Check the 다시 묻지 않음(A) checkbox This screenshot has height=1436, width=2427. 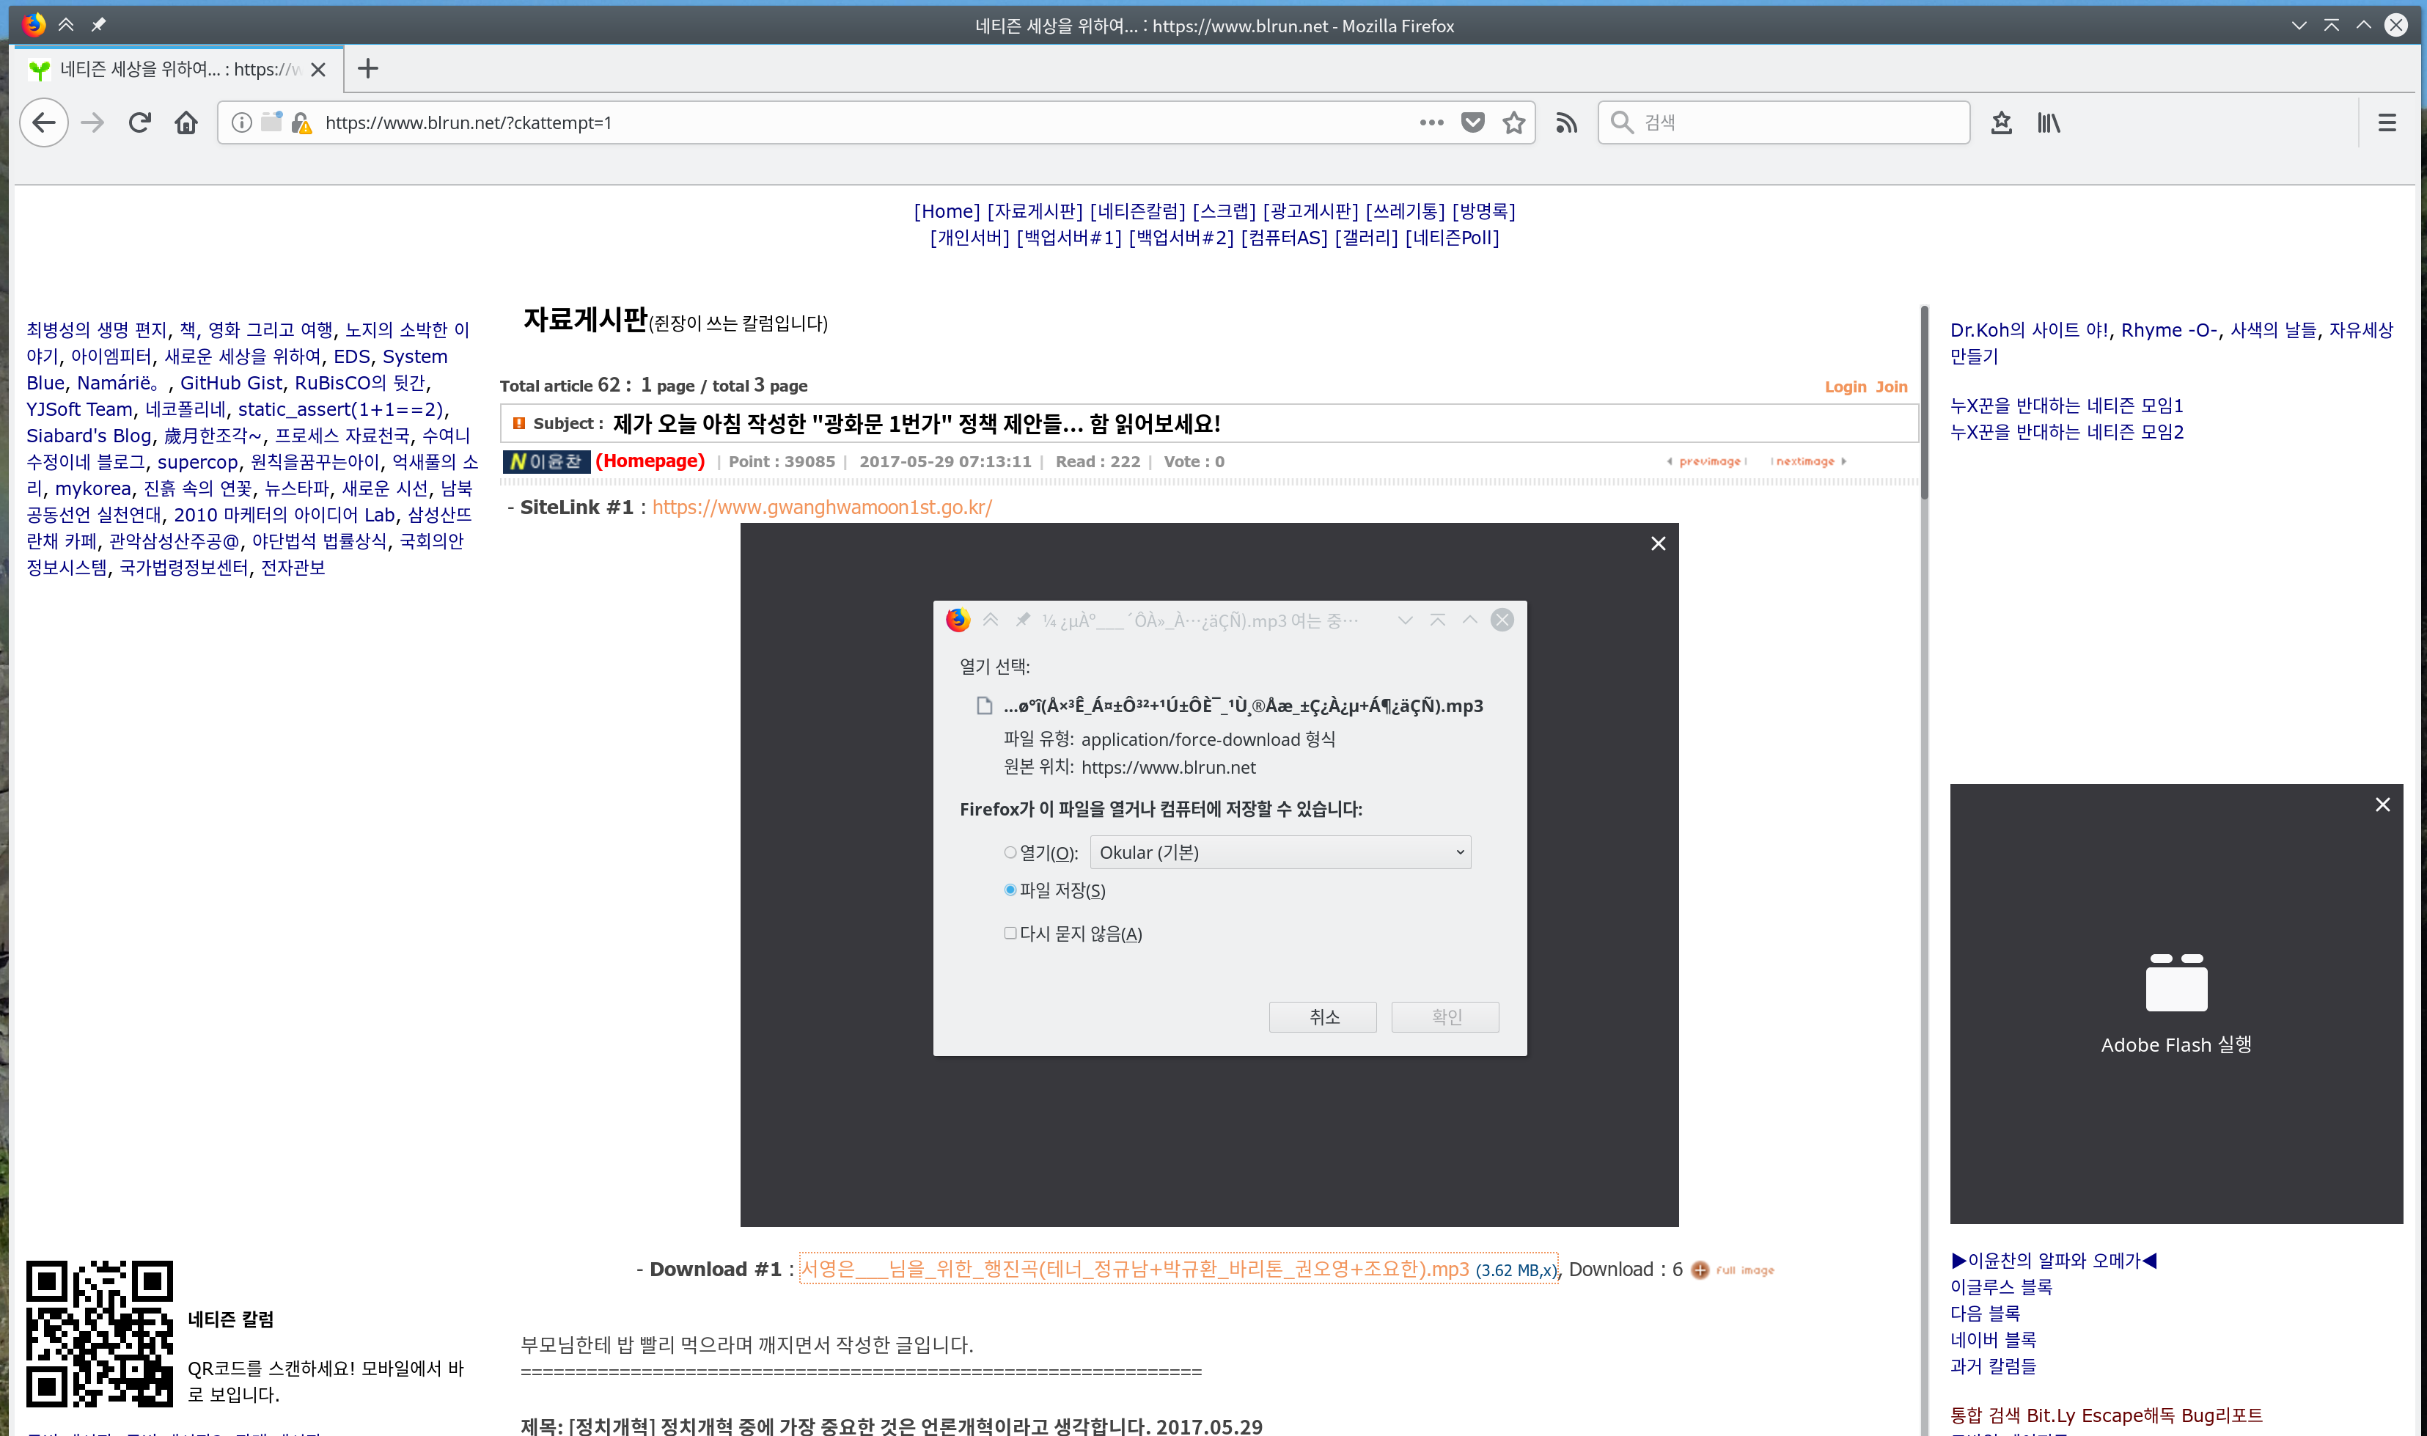pyautogui.click(x=1010, y=933)
